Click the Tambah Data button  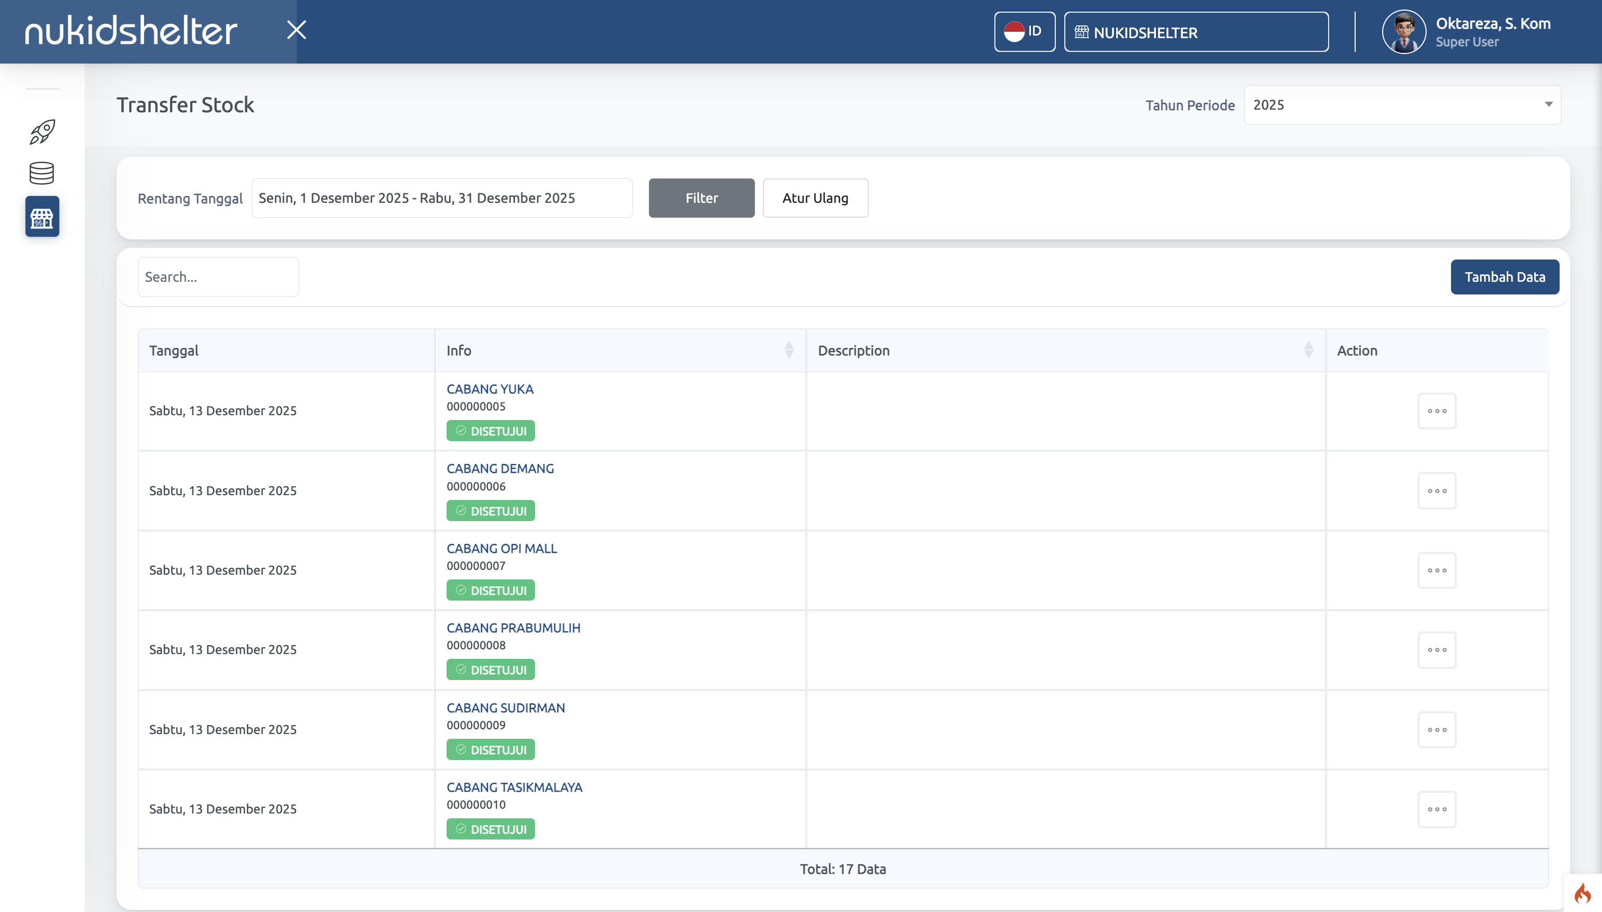tap(1503, 277)
